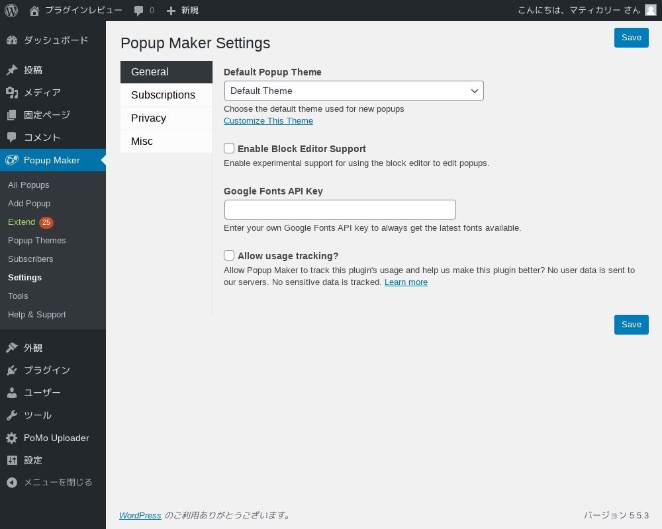Open PoMo Uploader gear icon
This screenshot has width=662, height=529.
coord(12,438)
